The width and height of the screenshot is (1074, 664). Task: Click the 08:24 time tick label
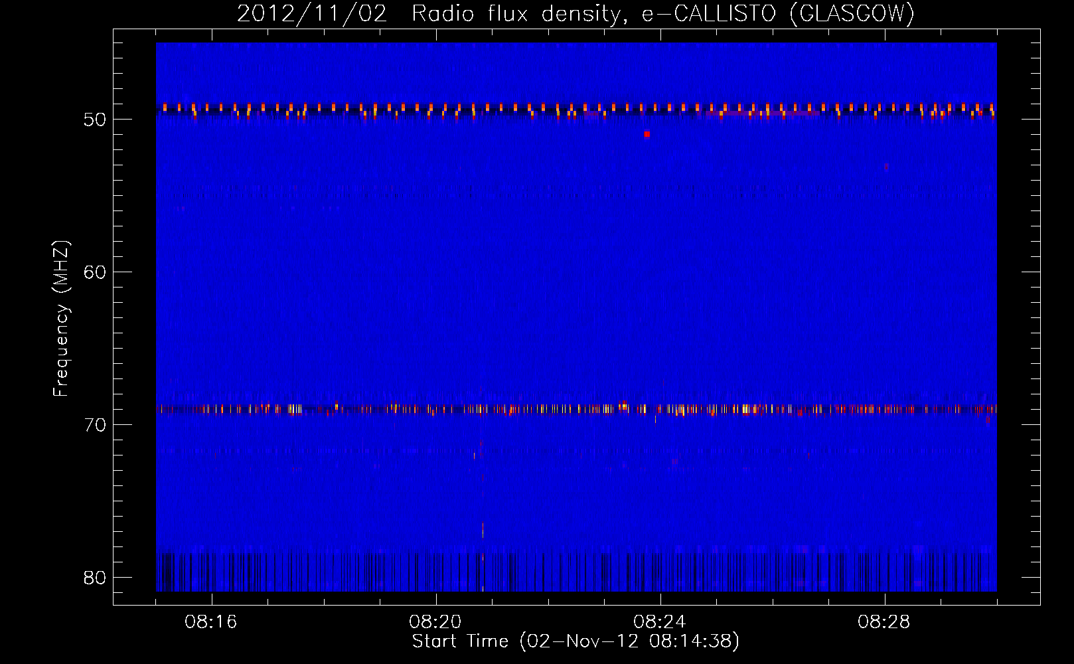click(660, 622)
